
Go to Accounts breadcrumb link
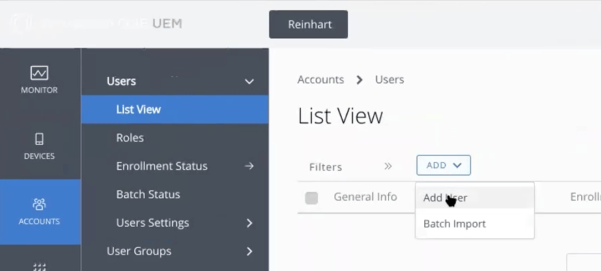(x=321, y=80)
